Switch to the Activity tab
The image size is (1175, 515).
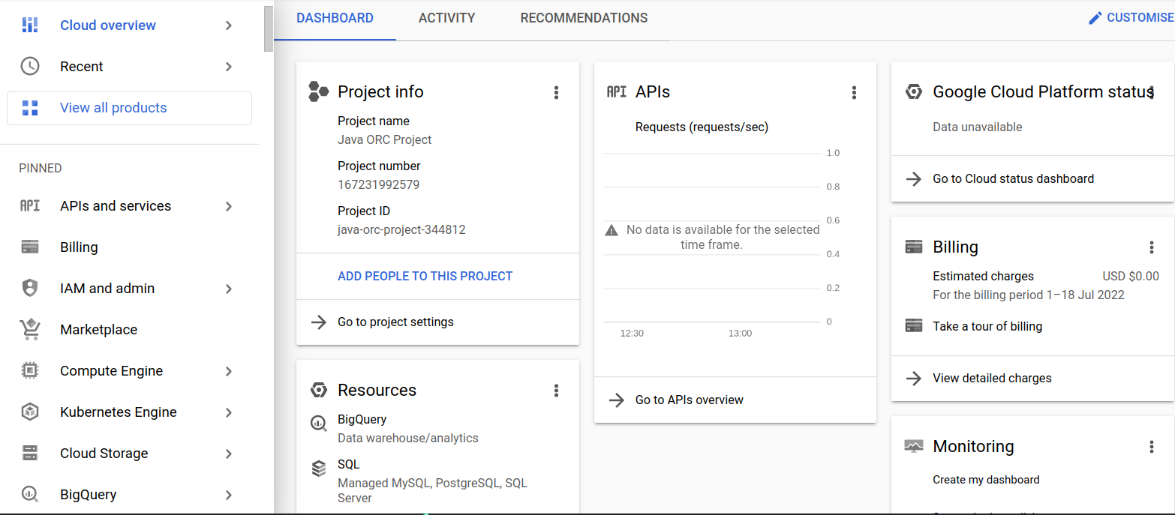click(x=446, y=18)
